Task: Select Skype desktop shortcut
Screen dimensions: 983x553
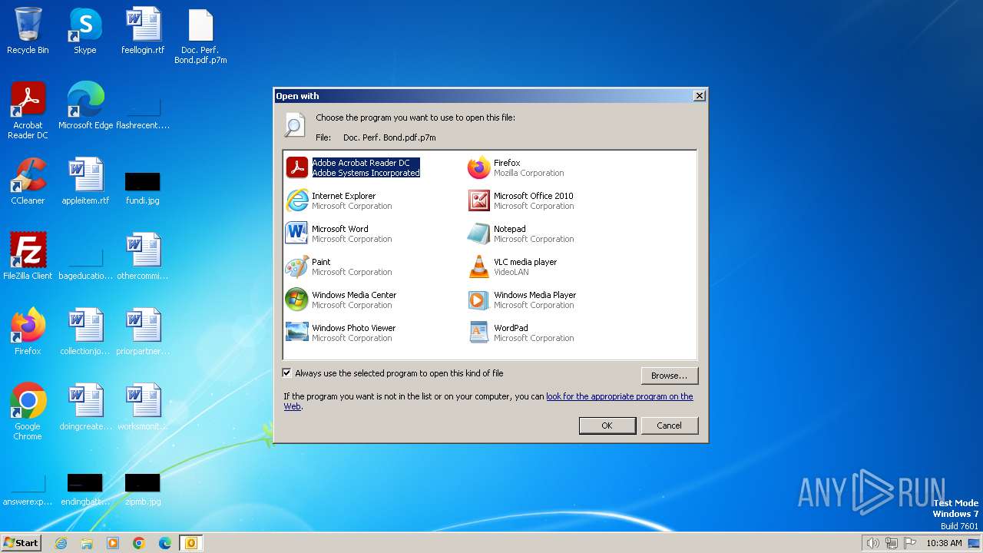Action: click(x=85, y=31)
